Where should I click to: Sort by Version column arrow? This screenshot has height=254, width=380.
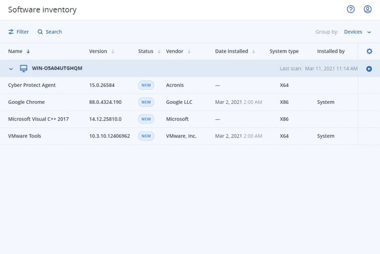(x=113, y=52)
